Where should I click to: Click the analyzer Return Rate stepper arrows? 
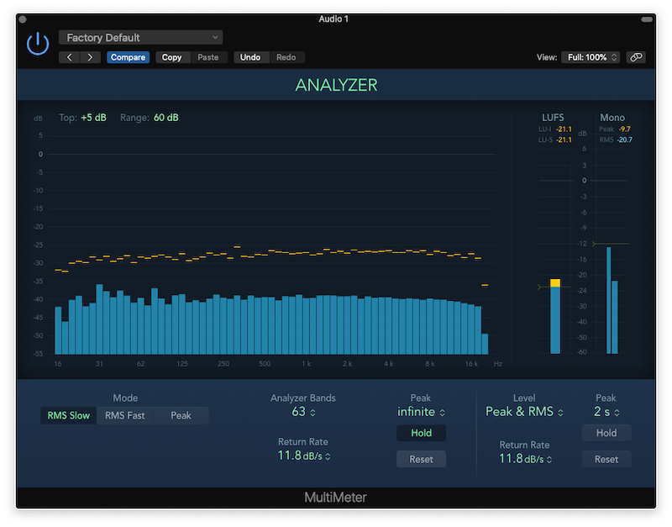coord(328,456)
